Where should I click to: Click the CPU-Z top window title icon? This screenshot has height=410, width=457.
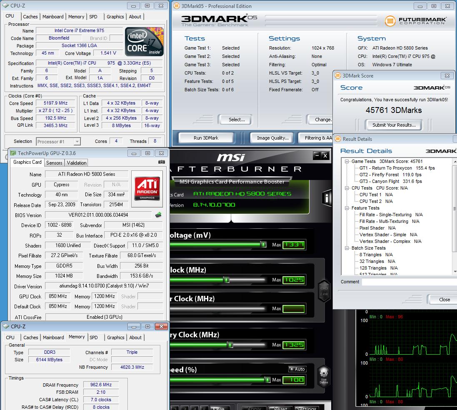5,5
